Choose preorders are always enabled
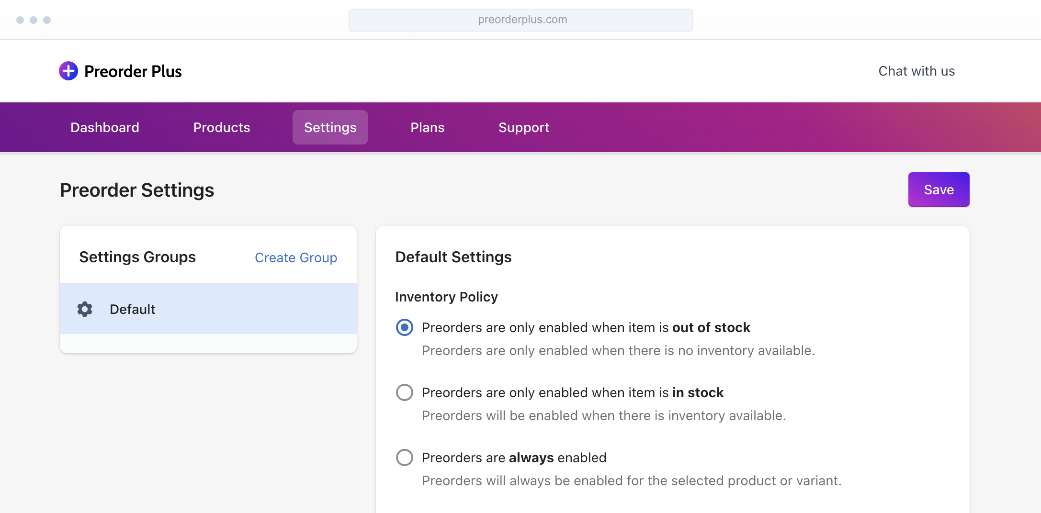The height and width of the screenshot is (513, 1041). [405, 457]
